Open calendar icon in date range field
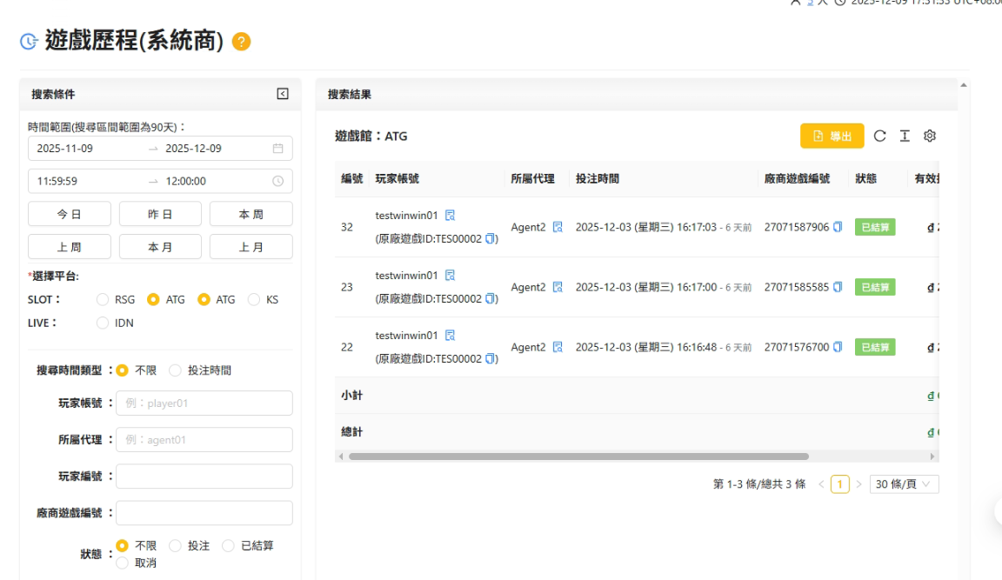This screenshot has width=1002, height=580. (278, 149)
